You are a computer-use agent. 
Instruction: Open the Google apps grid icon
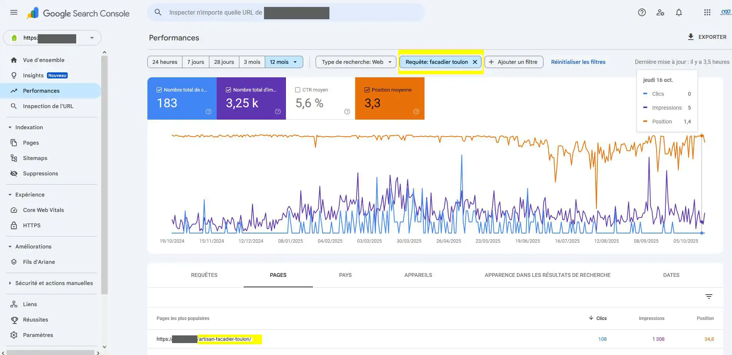coord(707,12)
